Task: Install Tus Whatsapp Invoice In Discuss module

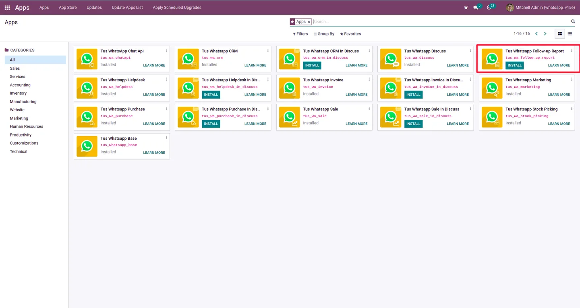Action: [413, 95]
